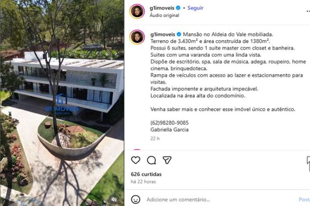Open the header profile picture of g1imoveis
310x206 pixels.
(137, 12)
